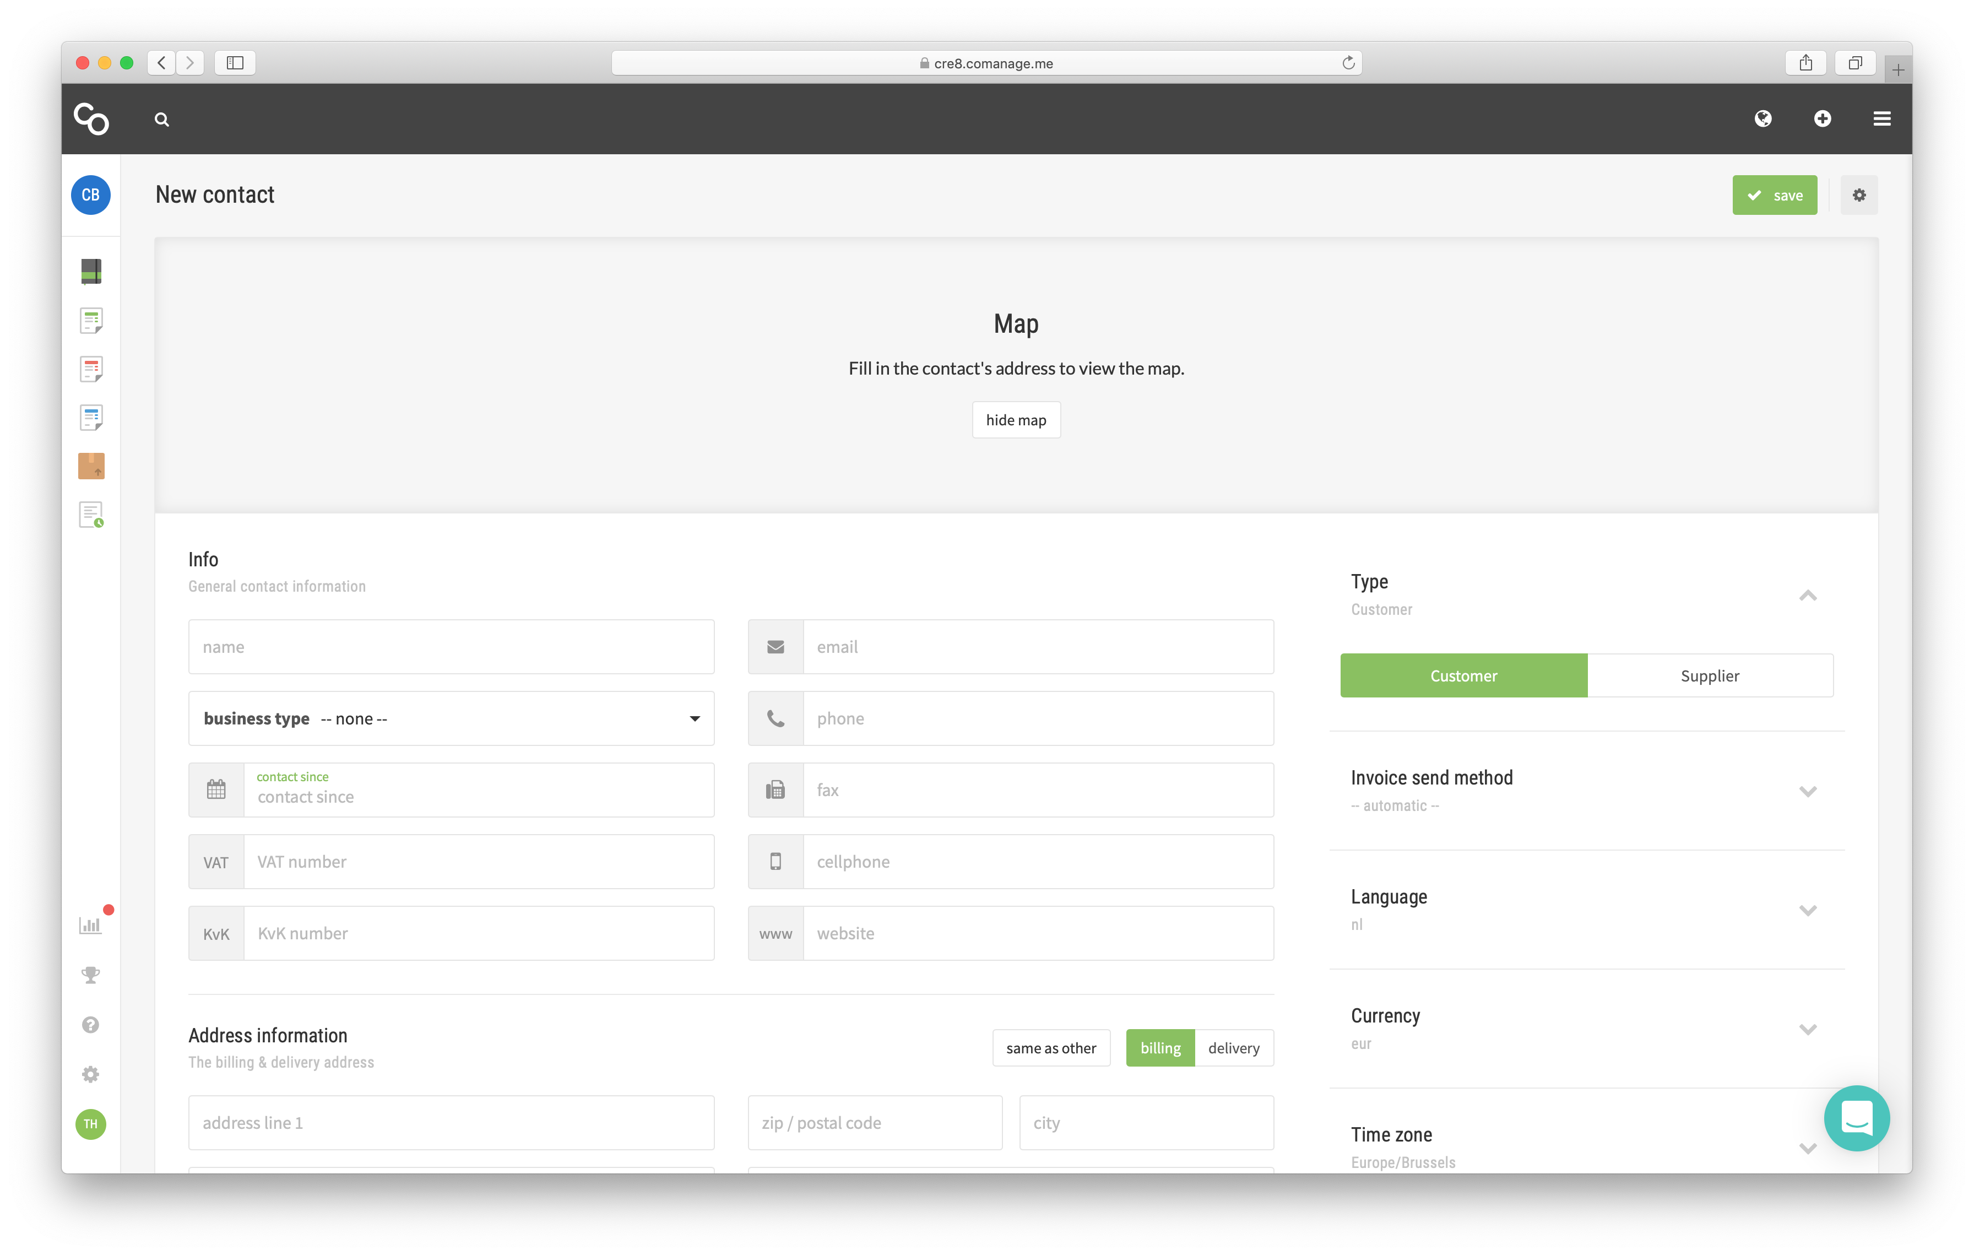
Task: Click the package box icon in sidebar
Action: pyautogui.click(x=91, y=466)
